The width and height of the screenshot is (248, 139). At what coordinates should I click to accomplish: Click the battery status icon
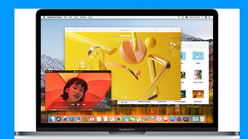187,17
